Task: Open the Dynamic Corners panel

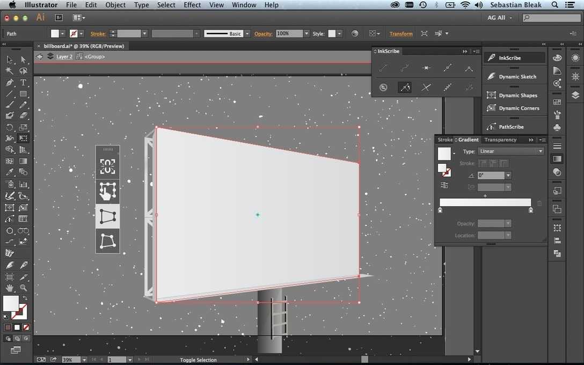Action: [x=515, y=108]
